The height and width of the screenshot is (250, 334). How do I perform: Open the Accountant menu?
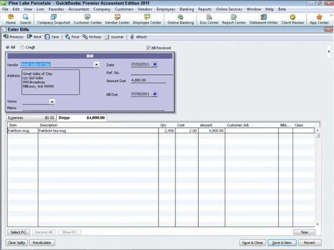tap(78, 9)
